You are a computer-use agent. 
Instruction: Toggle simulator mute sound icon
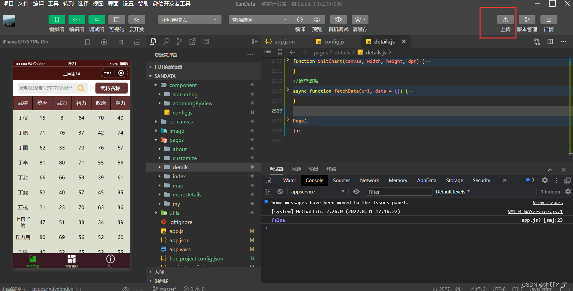[x=121, y=42]
